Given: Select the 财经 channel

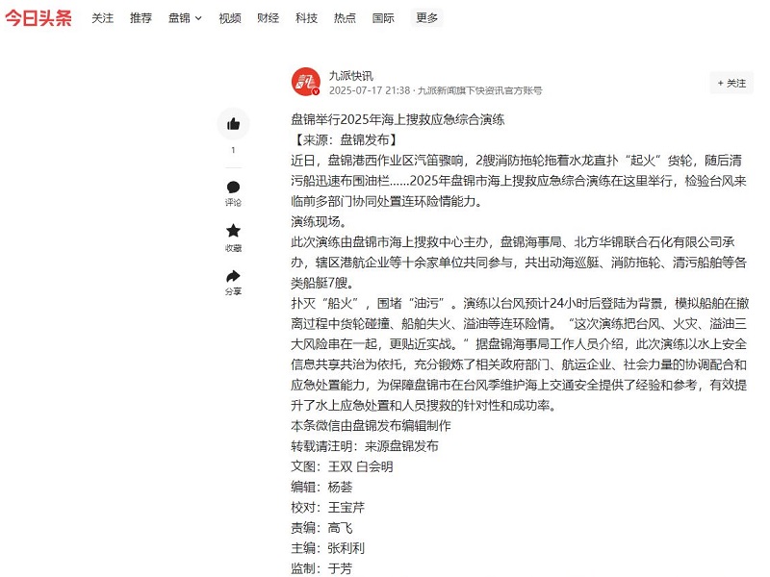Looking at the screenshot, I should pos(269,17).
